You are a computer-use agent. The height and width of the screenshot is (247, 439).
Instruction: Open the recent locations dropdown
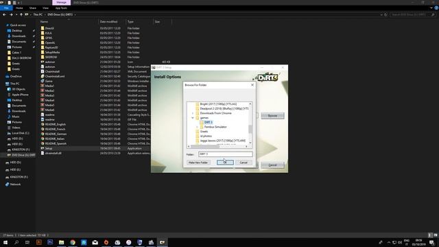click(16, 14)
